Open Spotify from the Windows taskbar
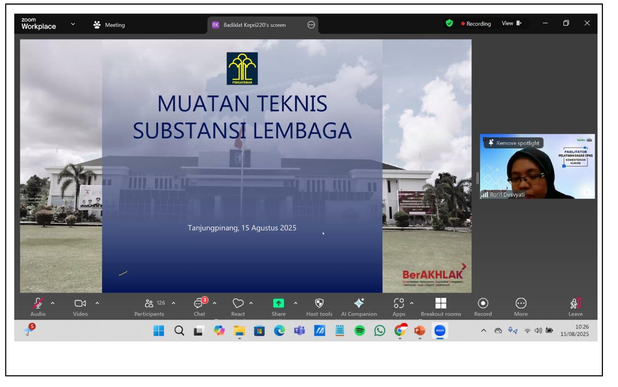Viewport: 618px width, 387px height. click(360, 331)
